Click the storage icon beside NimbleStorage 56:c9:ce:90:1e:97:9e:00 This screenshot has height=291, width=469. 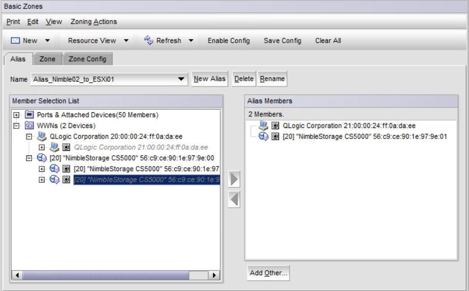pyautogui.click(x=42, y=158)
